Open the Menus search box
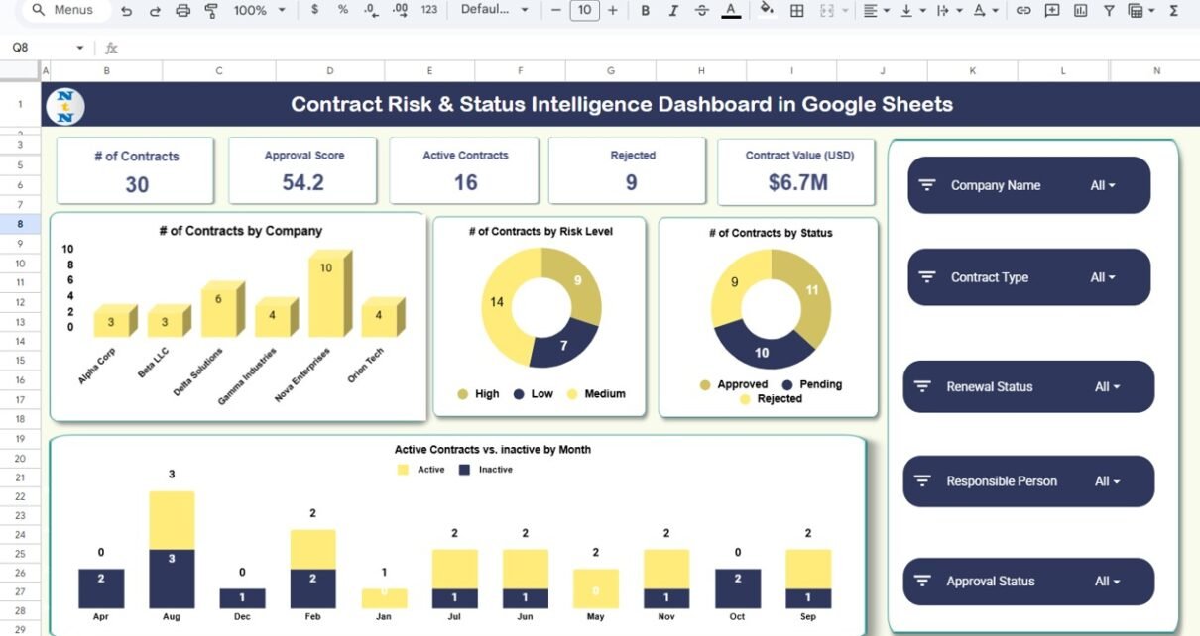 point(61,11)
